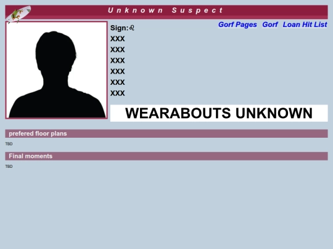Click TBD under prefered floor plans
The image size is (333, 249).
click(9, 144)
